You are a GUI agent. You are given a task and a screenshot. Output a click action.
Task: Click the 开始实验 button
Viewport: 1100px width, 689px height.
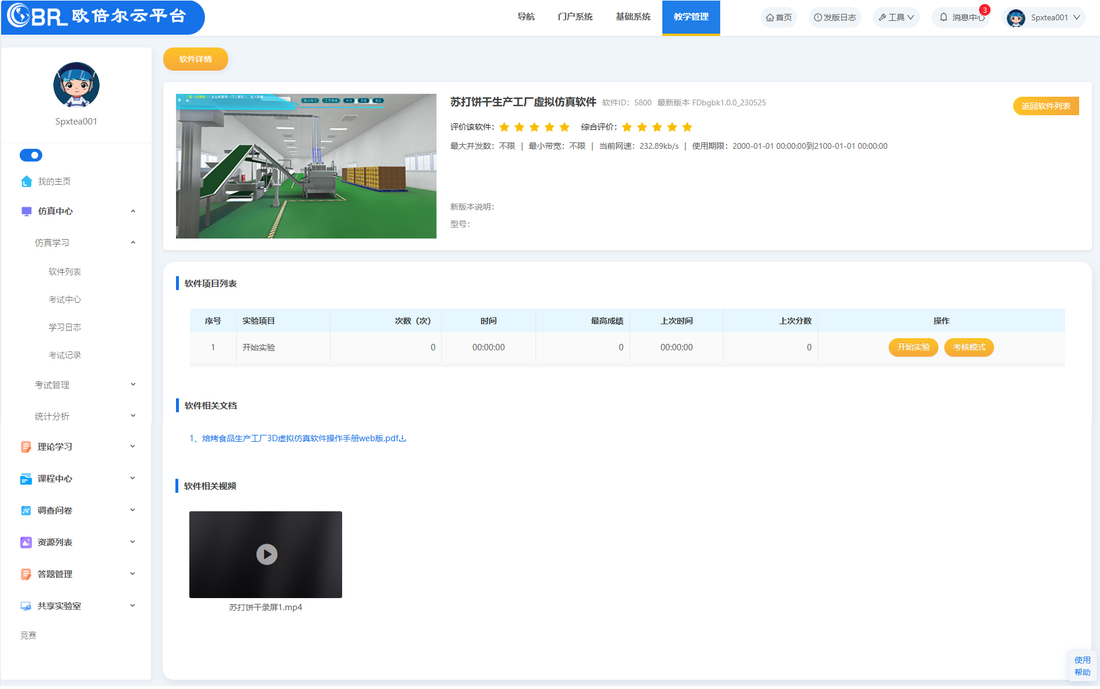pos(914,347)
